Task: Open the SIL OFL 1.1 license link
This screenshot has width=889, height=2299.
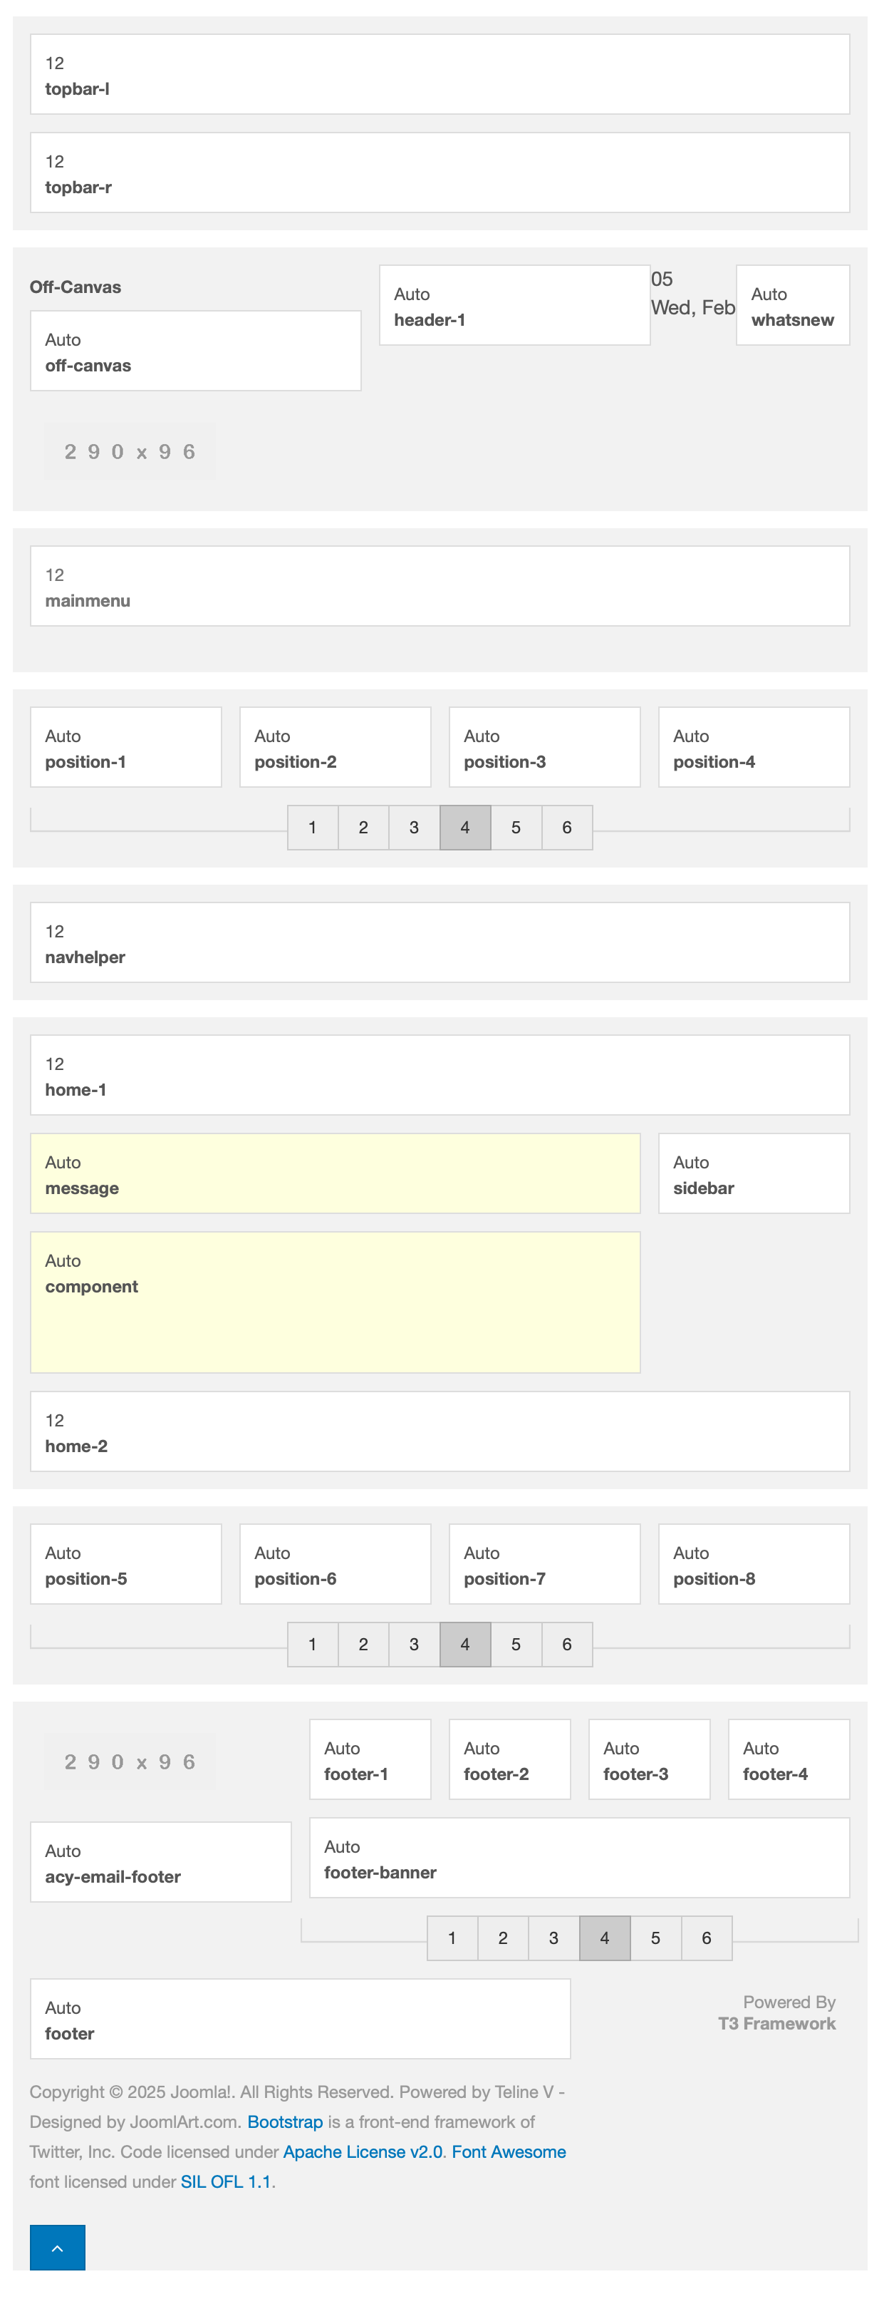Action: click(226, 2181)
